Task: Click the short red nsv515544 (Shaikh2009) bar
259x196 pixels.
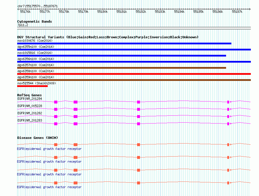Action: pyautogui.click(x=32, y=86)
